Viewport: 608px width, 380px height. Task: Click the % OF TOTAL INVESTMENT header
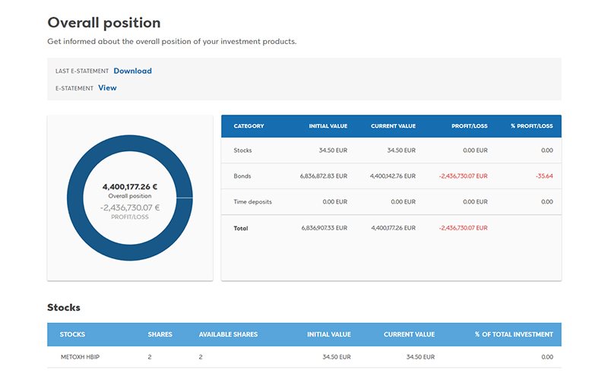pyautogui.click(x=514, y=334)
